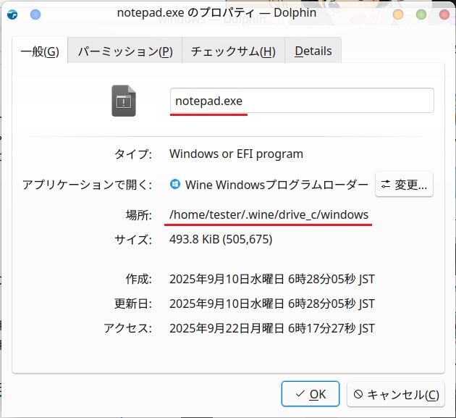
Task: Click the アクセス date value
Action: [x=271, y=328]
